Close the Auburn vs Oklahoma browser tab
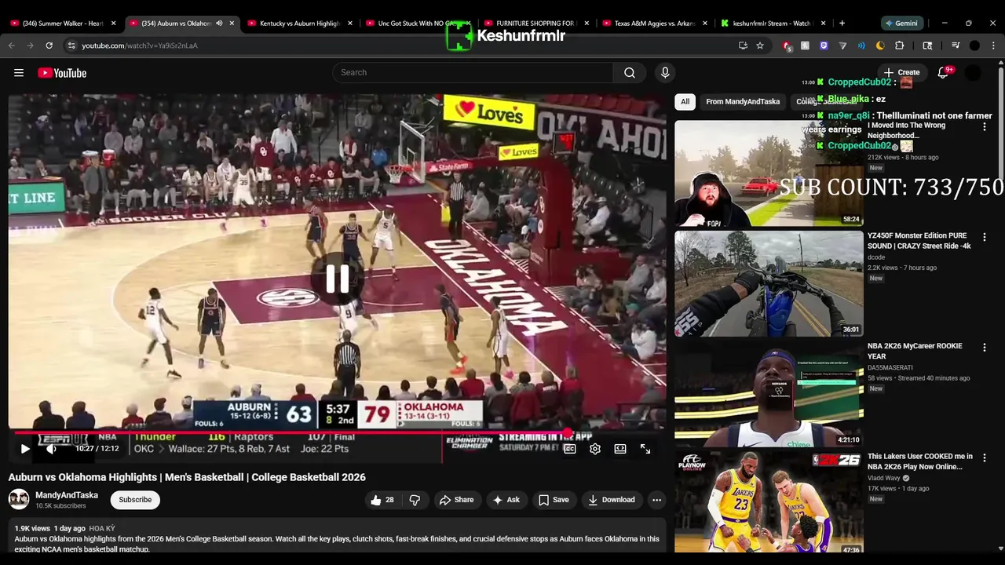Viewport: 1005px width, 565px height. (232, 24)
